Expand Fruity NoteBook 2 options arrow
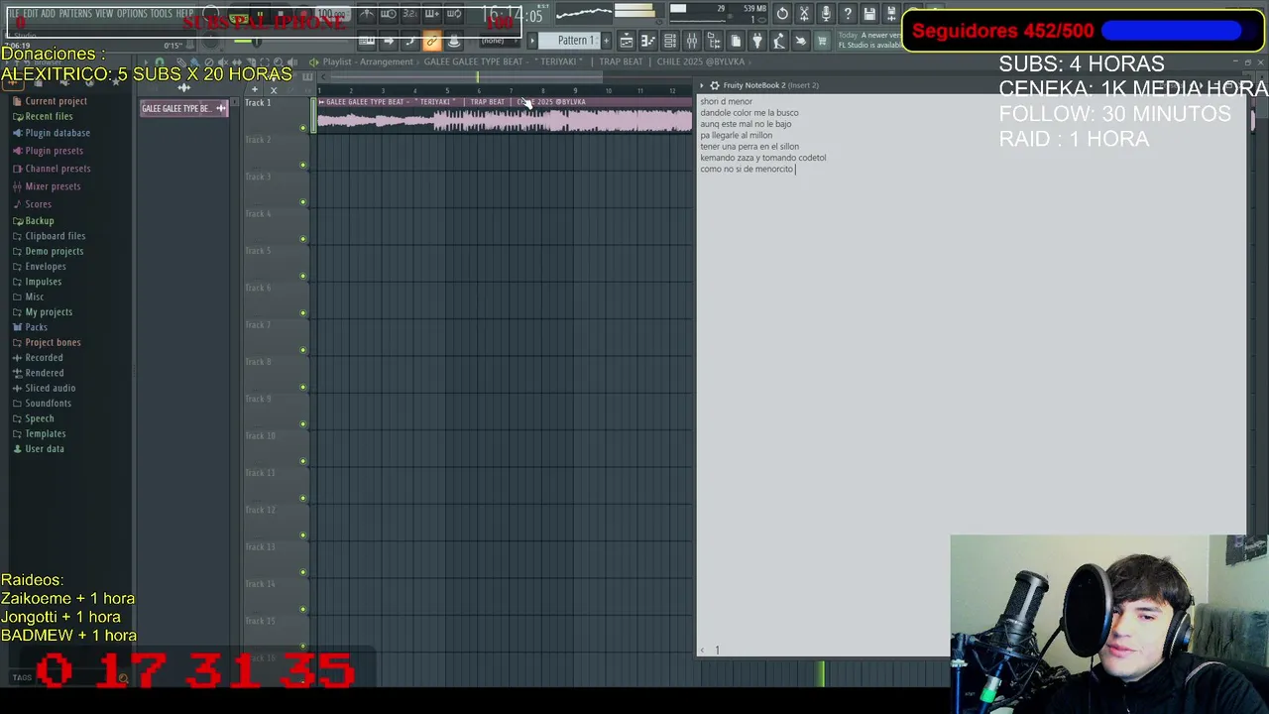 point(702,85)
